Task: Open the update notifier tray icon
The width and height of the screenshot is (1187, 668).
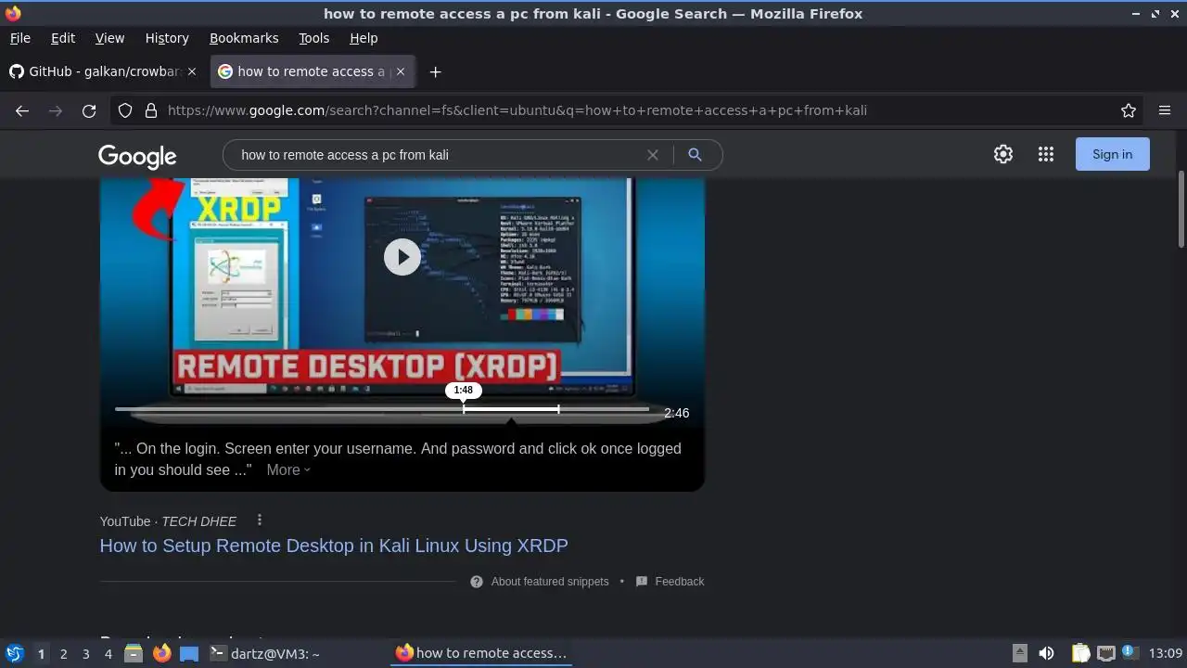Action: click(x=1130, y=652)
